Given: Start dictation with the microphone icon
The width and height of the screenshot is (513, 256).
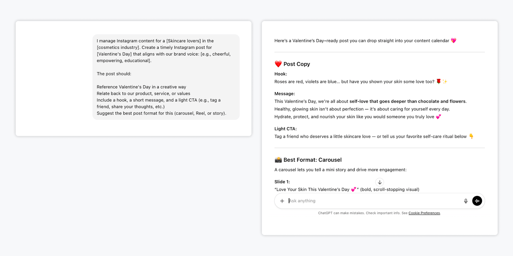Looking at the screenshot, I should (466, 201).
